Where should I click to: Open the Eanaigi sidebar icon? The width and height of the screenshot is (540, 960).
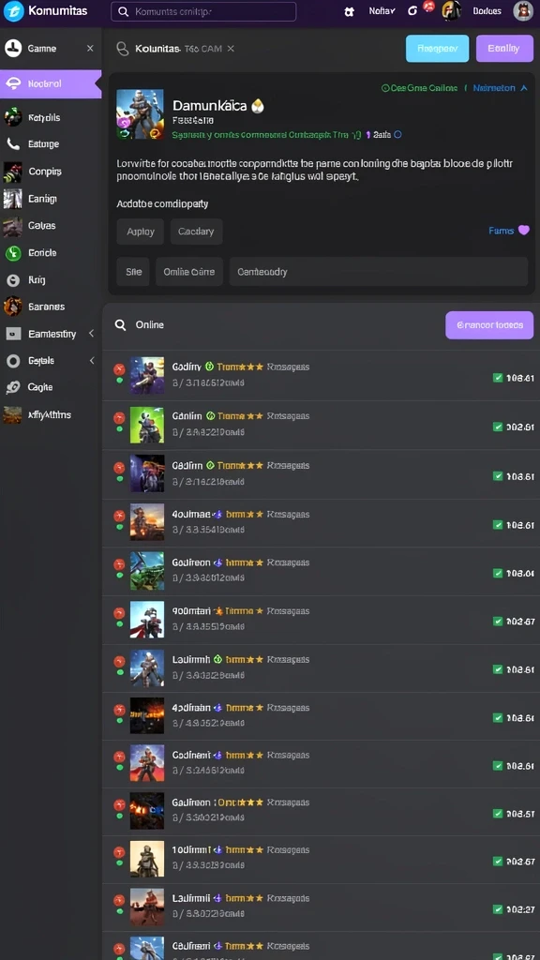click(13, 199)
